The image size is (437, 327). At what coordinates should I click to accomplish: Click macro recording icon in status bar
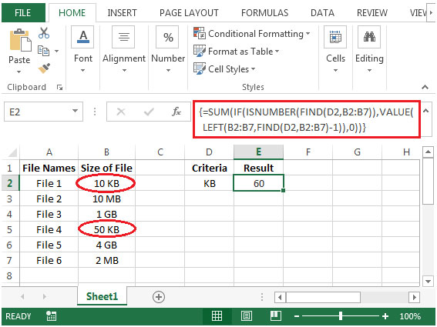(x=52, y=316)
